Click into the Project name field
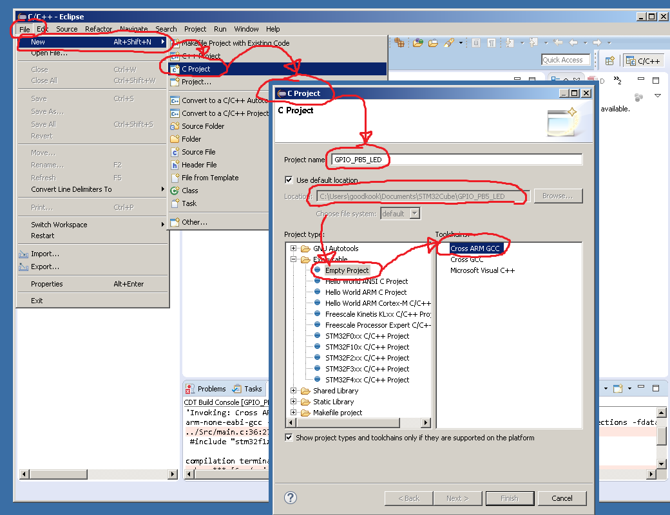670x515 pixels. (457, 160)
